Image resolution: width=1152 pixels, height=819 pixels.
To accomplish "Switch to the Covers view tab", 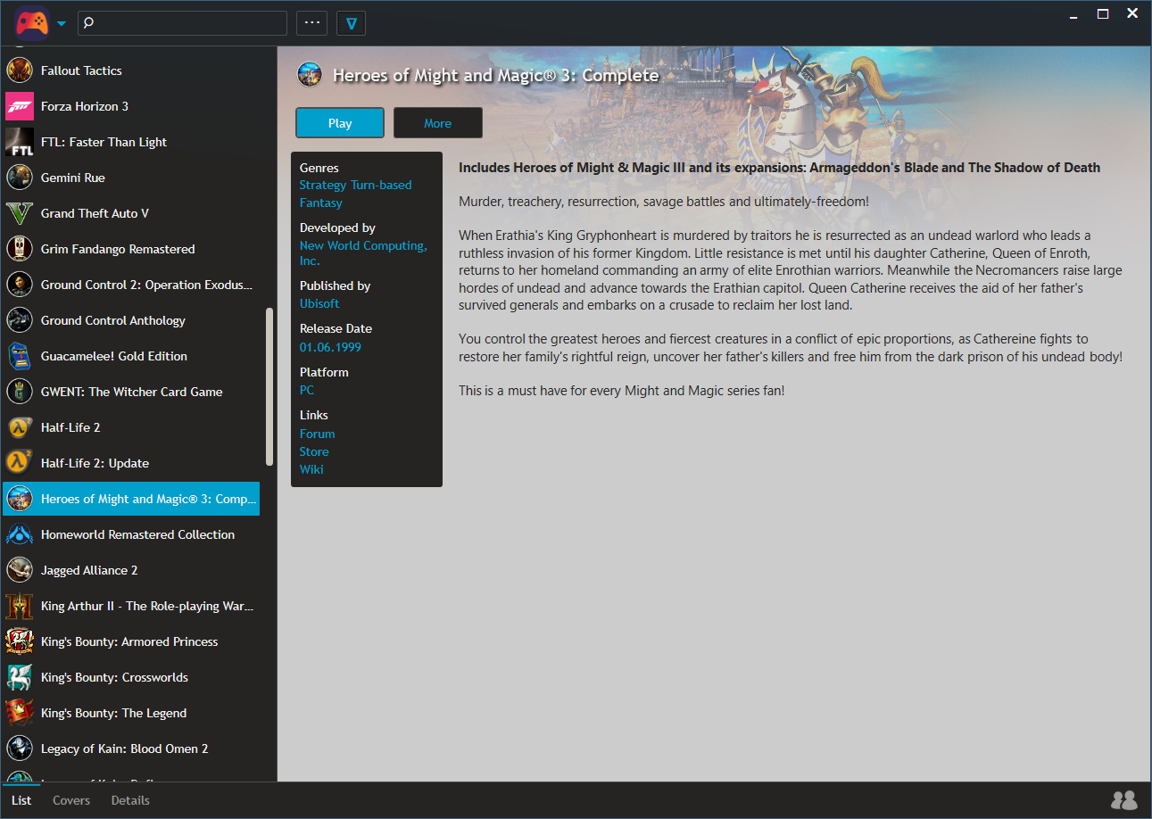I will (x=71, y=800).
